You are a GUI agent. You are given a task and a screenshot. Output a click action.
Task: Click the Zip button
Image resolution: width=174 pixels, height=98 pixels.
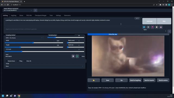(122, 80)
